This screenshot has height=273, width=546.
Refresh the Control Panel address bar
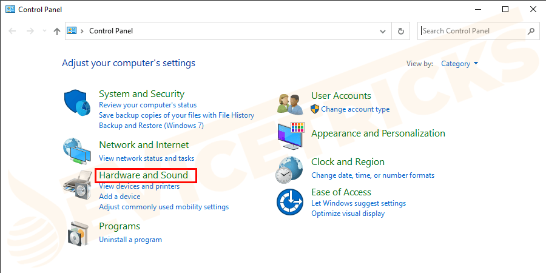pos(400,31)
